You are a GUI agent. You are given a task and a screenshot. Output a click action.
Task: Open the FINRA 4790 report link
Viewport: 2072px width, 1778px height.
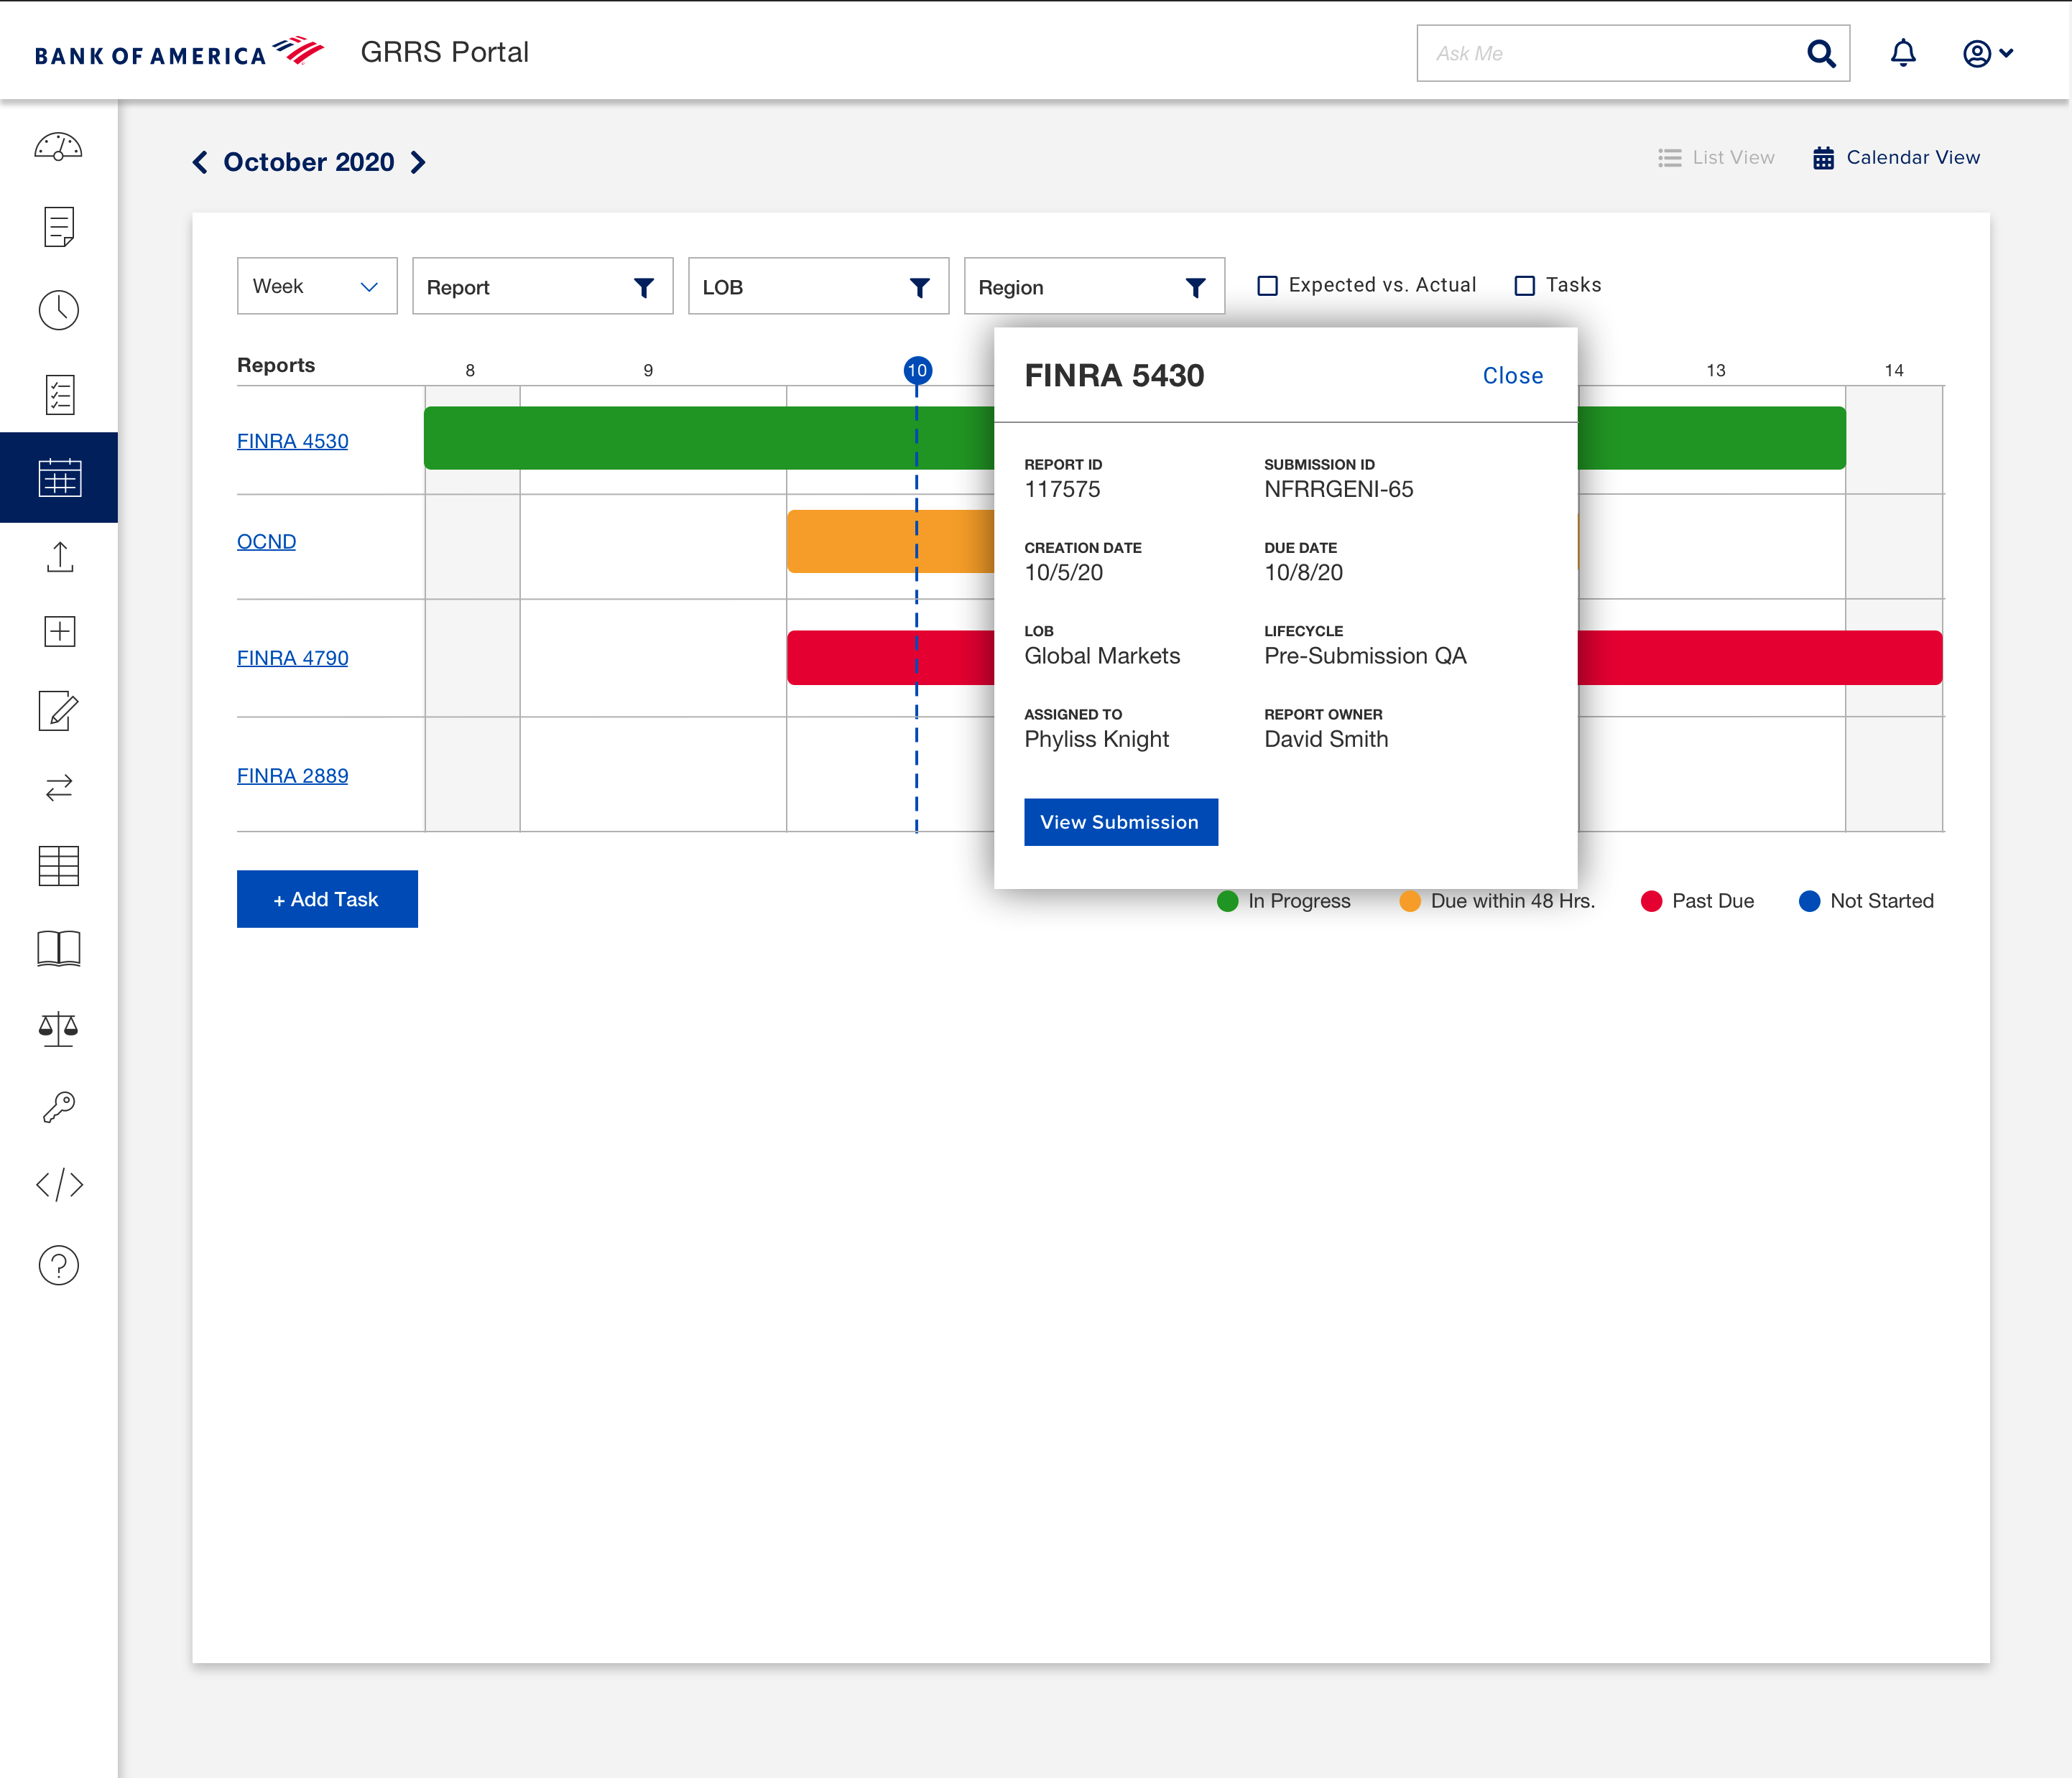pos(292,658)
